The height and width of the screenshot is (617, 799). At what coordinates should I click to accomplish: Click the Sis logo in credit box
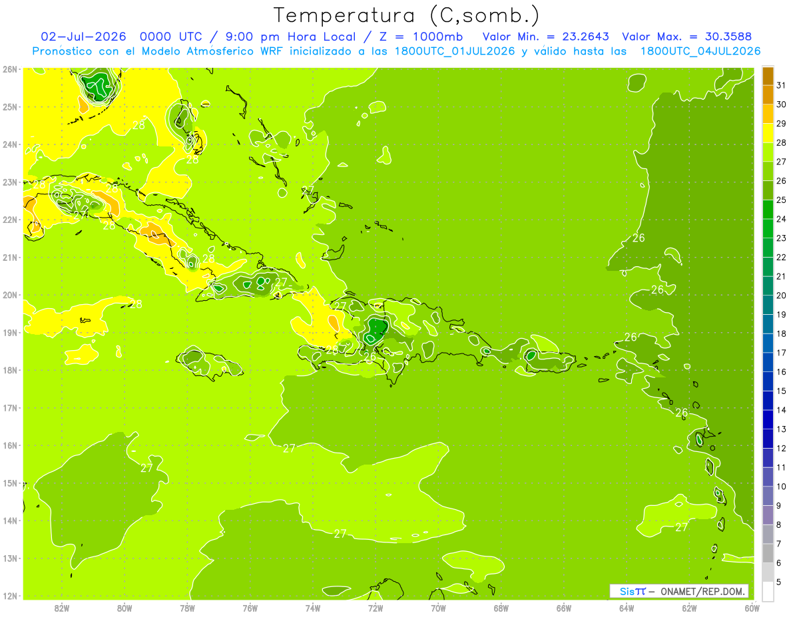coord(628,592)
